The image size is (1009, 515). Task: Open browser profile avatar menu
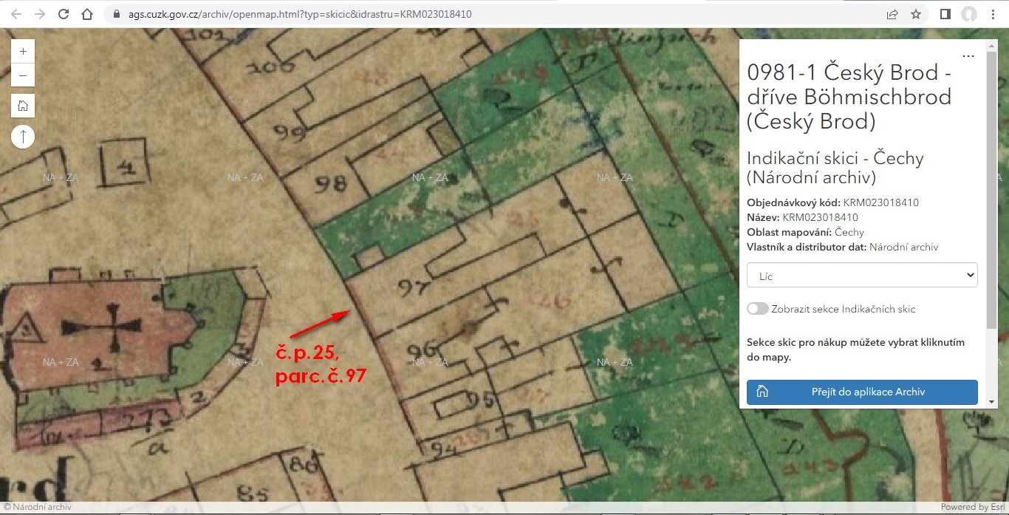[968, 14]
